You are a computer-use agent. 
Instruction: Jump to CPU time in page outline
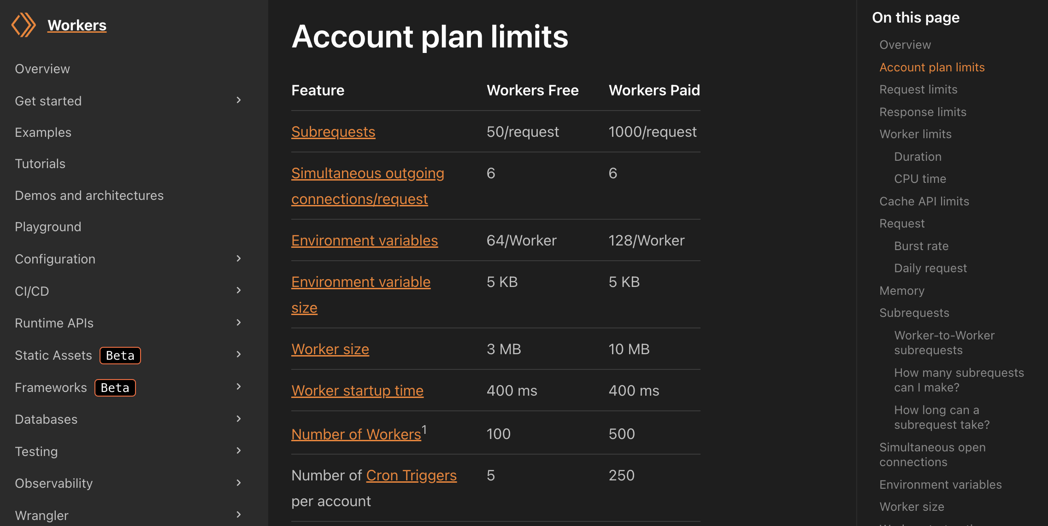920,179
